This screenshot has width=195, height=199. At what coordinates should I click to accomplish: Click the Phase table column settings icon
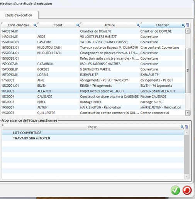tap(187, 127)
